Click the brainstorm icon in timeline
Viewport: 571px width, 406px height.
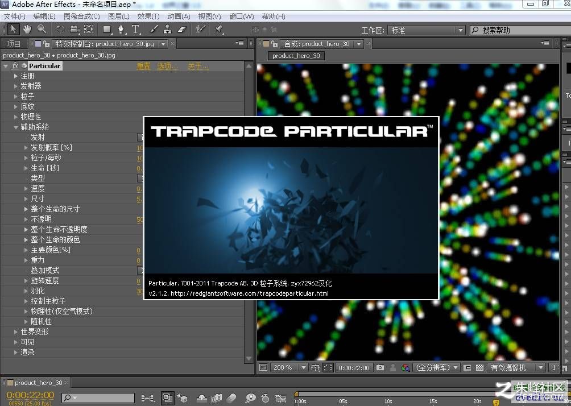pyautogui.click(x=250, y=399)
